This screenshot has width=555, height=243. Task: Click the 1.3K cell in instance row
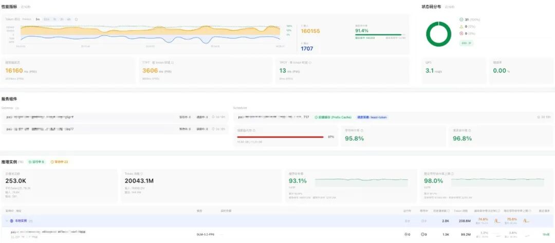[x=446, y=234]
